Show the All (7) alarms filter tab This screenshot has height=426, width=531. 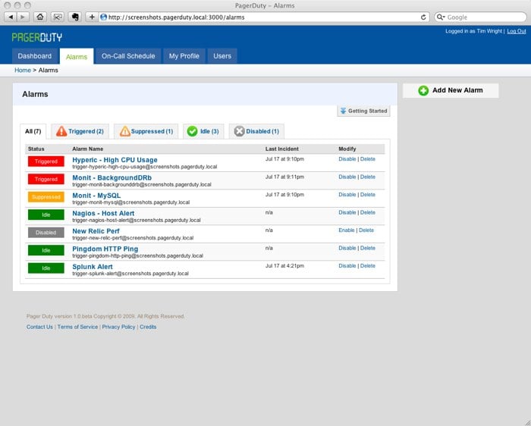coord(33,131)
